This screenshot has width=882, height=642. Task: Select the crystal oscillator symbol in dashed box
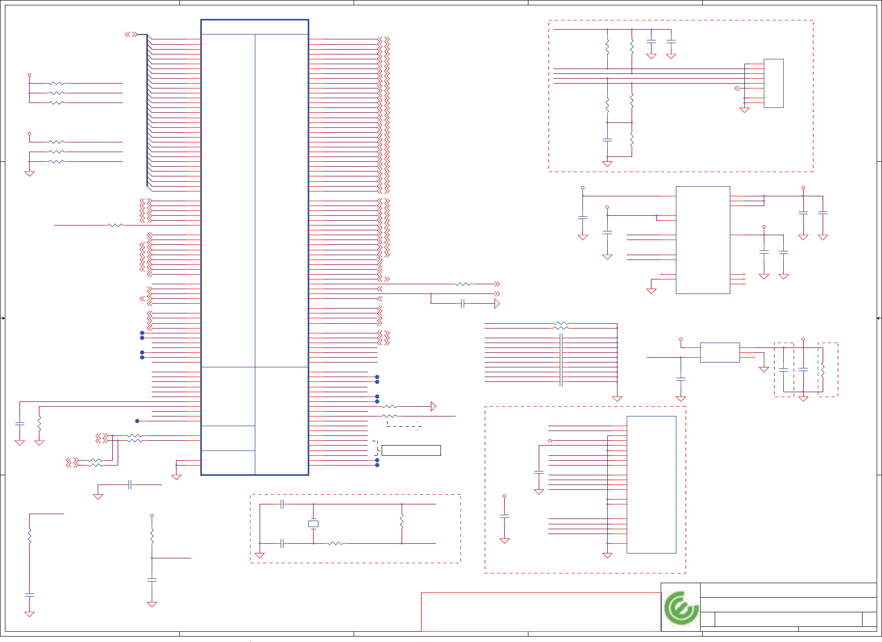[313, 524]
